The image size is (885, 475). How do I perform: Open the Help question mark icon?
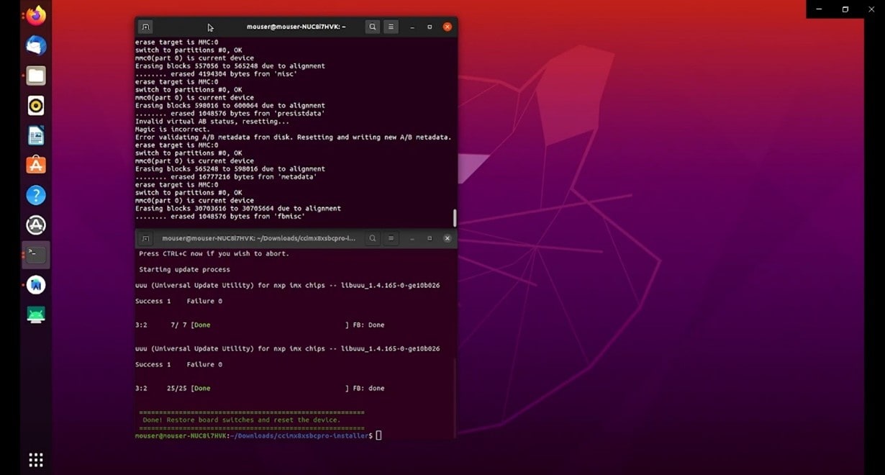click(36, 195)
